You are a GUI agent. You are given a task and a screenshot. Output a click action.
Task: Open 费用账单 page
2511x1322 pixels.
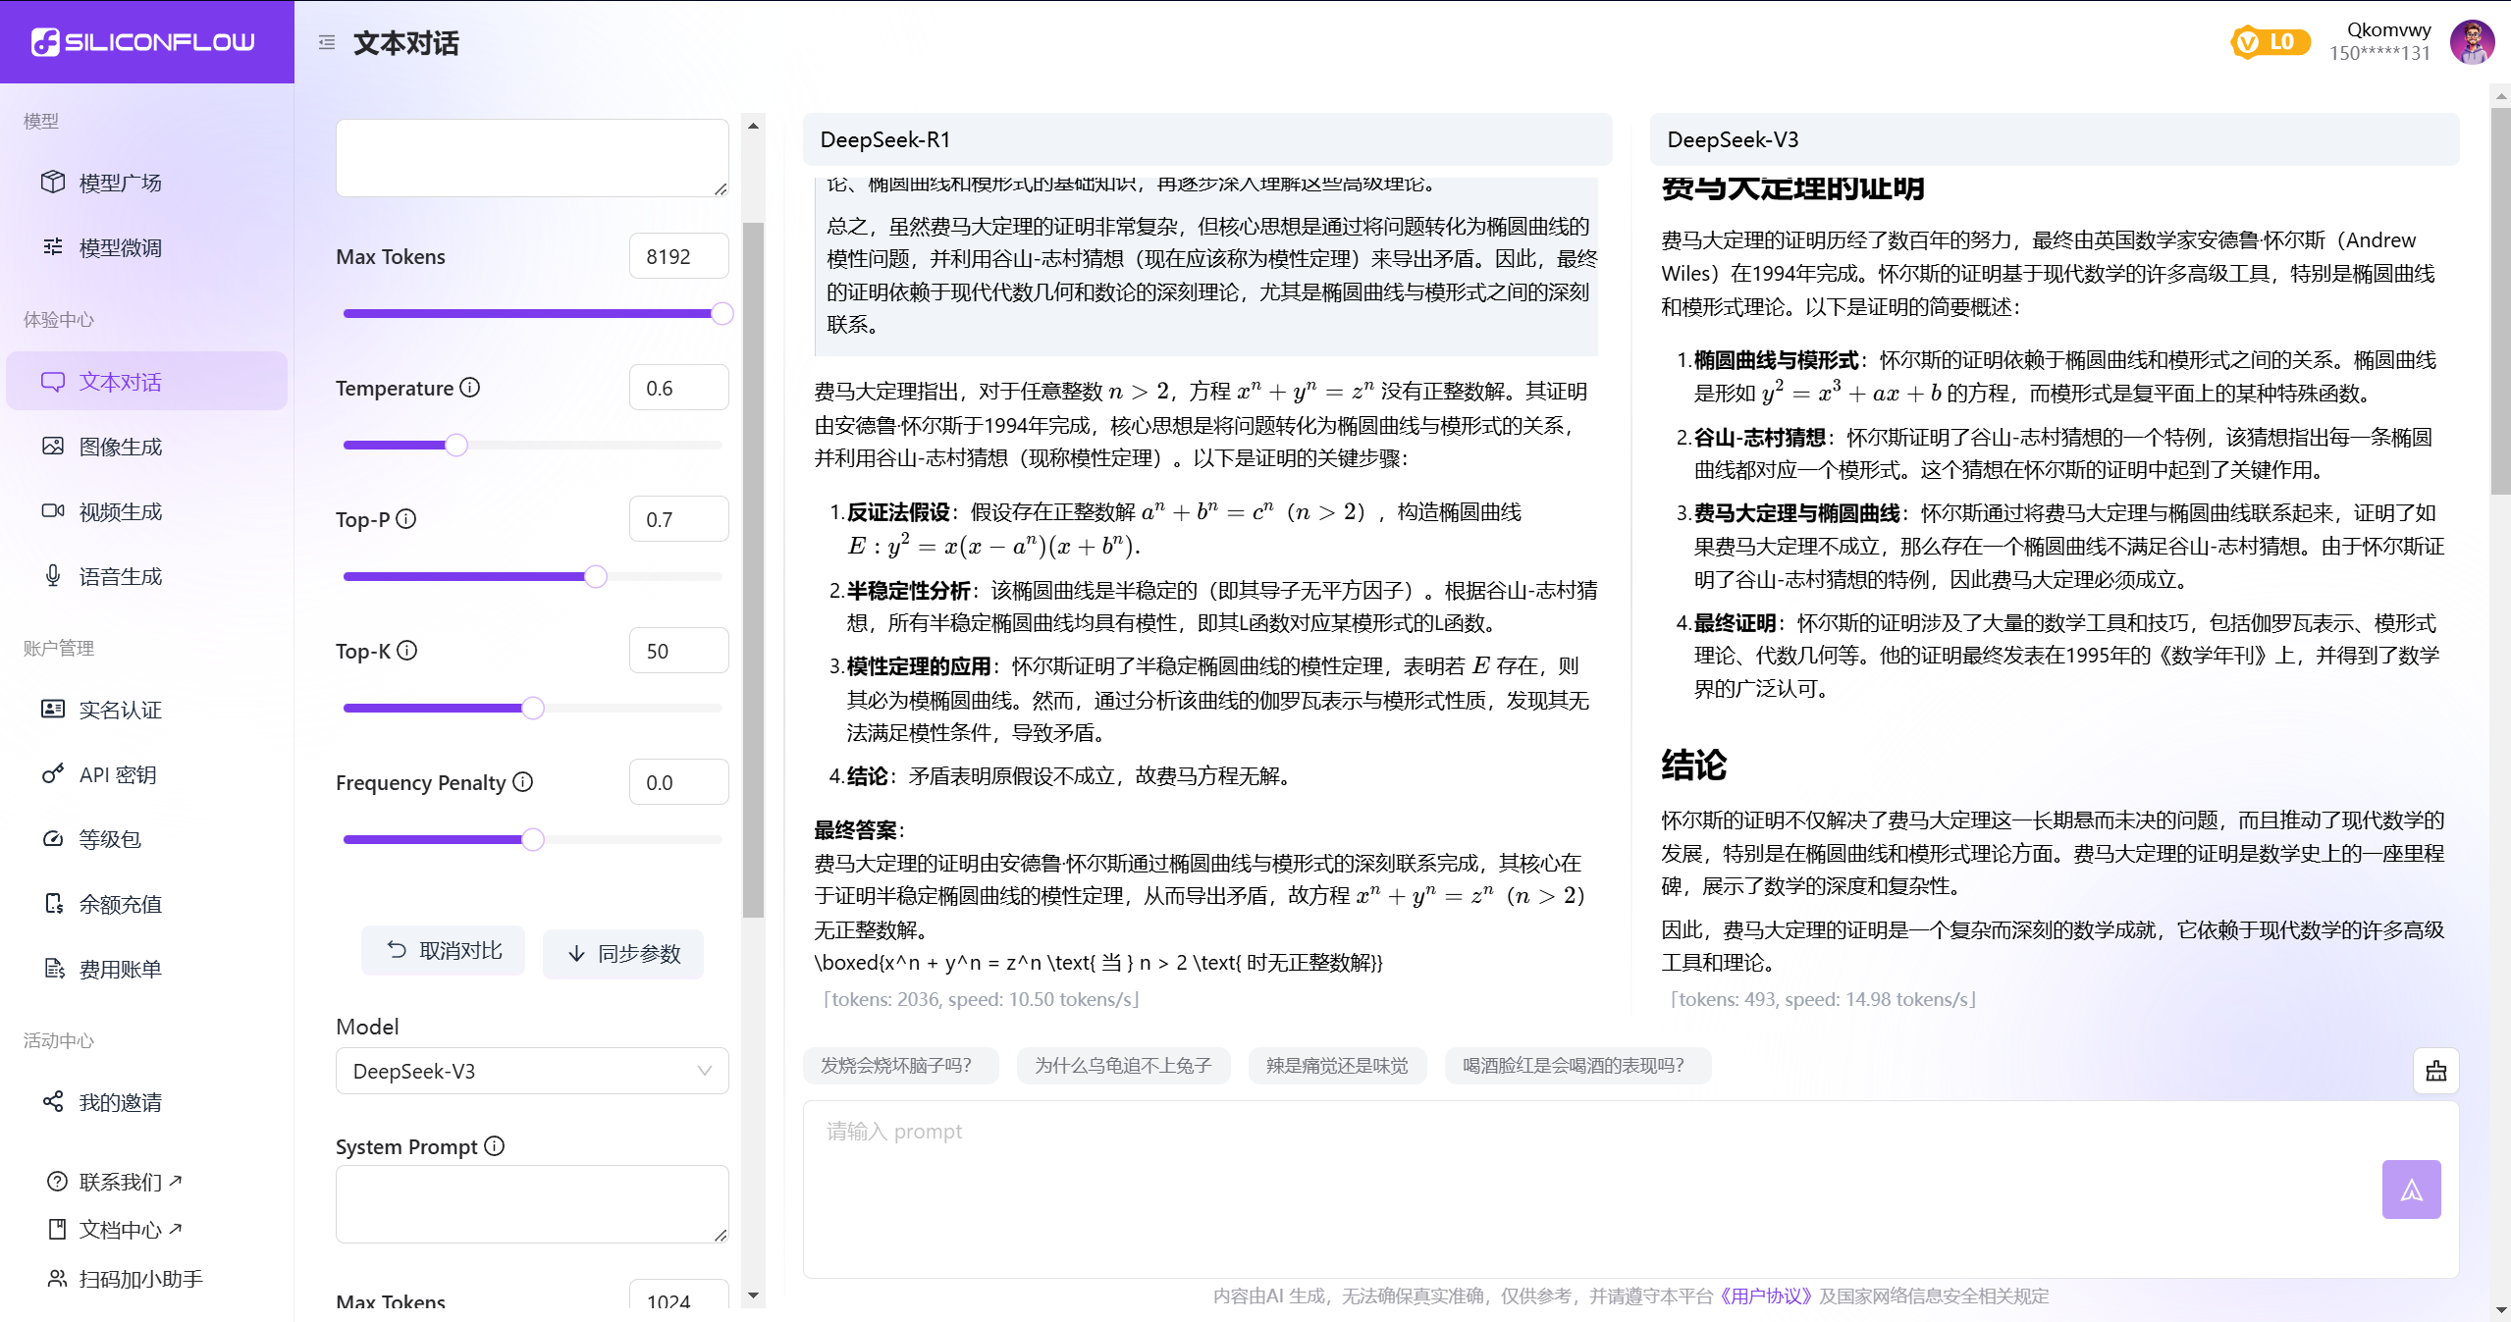coord(146,969)
